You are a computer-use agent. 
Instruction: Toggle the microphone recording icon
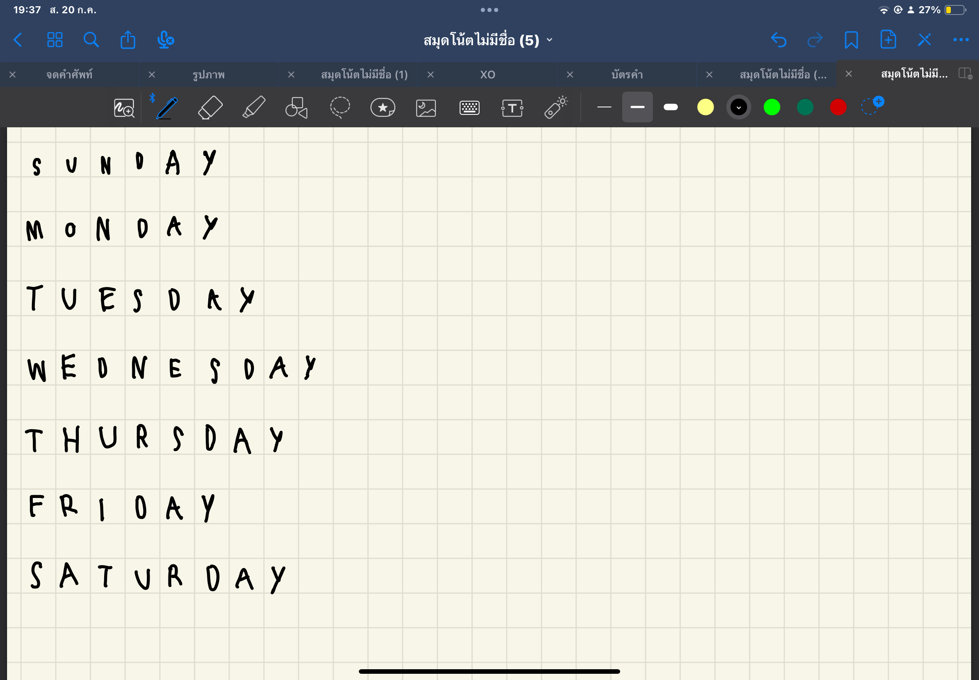coord(165,40)
